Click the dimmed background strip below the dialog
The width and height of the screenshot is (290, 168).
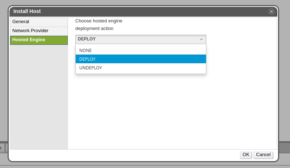(x=145, y=165)
